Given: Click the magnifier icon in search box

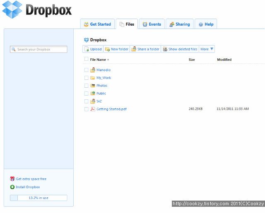Looking at the screenshot, I should (x=14, y=49).
